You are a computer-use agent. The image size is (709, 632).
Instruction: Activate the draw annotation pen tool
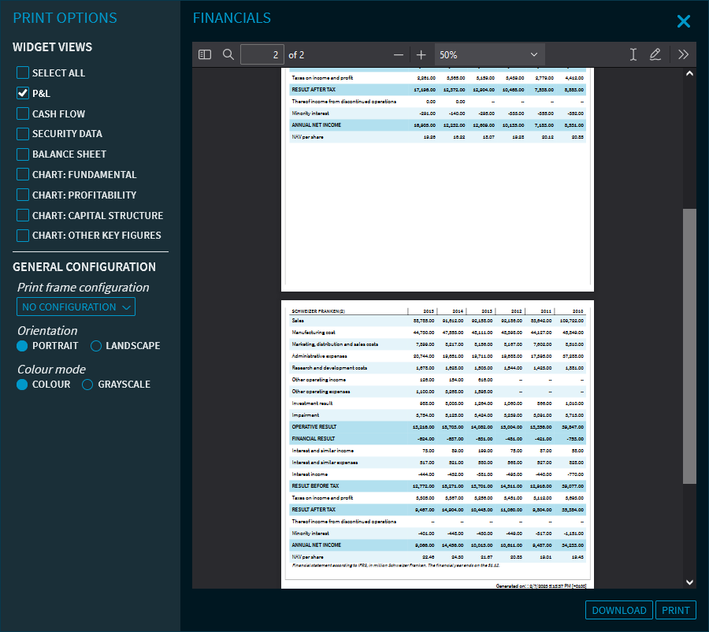coord(655,55)
